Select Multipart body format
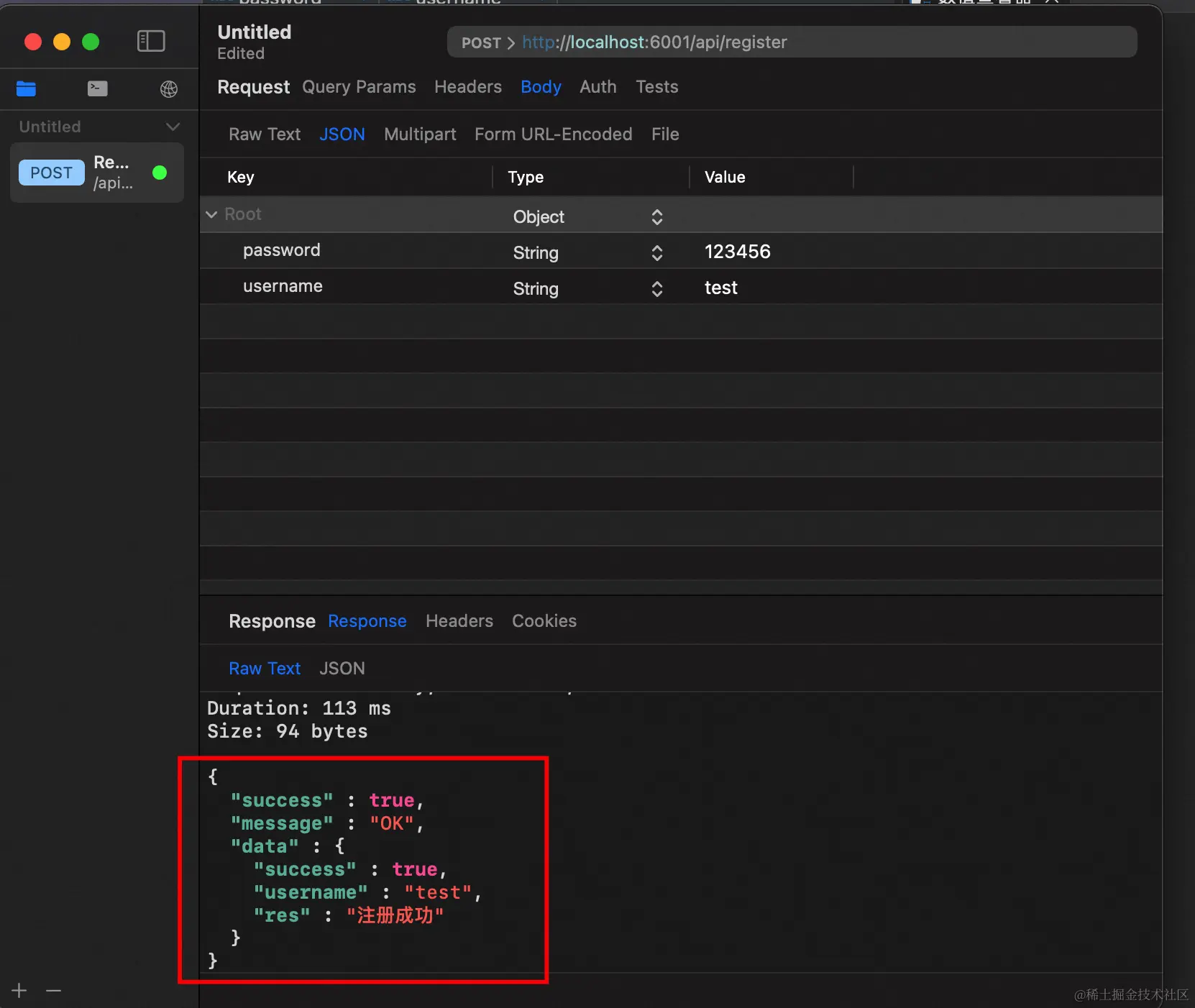 coord(420,134)
